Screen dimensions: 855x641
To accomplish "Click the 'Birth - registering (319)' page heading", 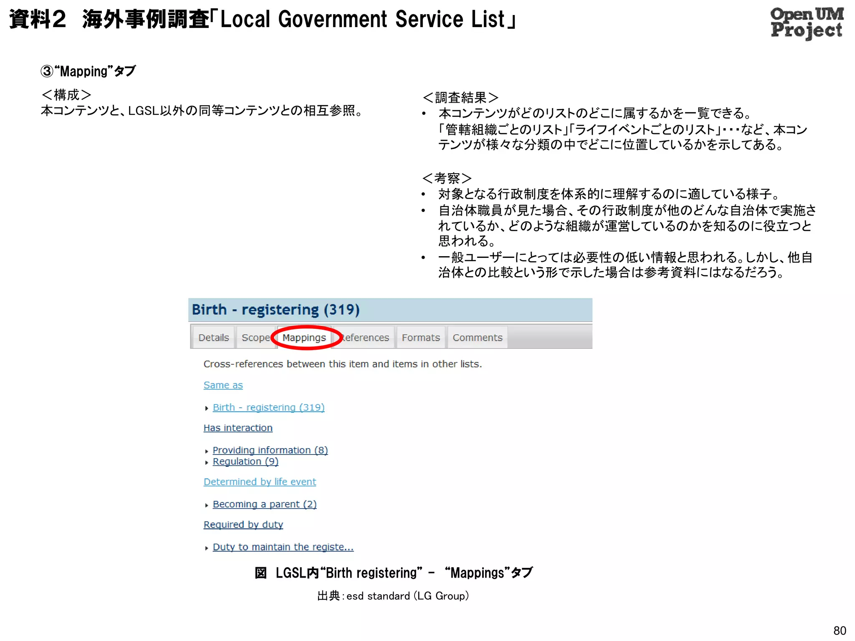I will [x=276, y=310].
